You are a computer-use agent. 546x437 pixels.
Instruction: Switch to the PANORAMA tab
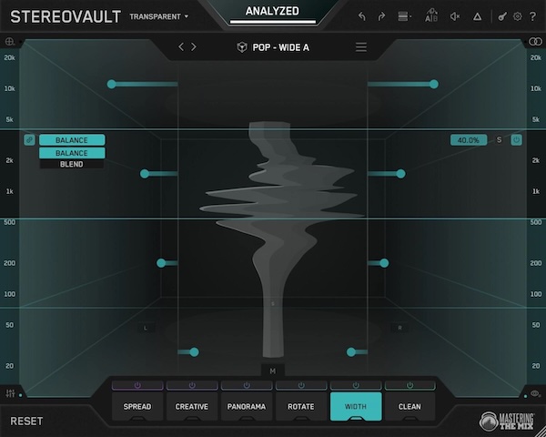[x=247, y=406]
